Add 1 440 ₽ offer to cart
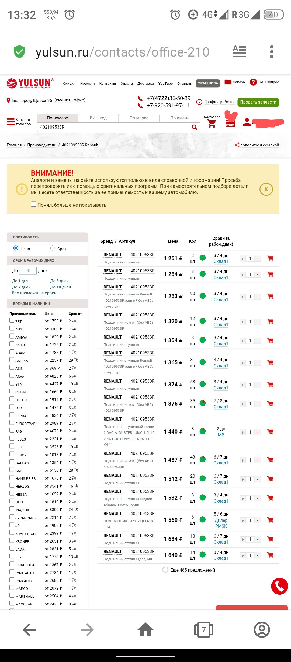Image resolution: width=291 pixels, height=662 pixels. click(x=270, y=432)
